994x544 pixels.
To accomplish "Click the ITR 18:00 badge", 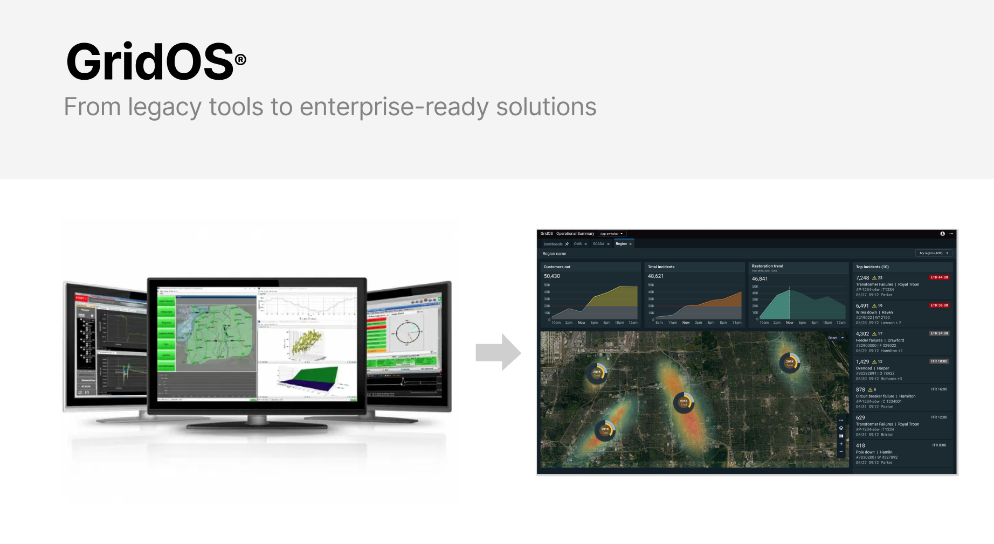I will (939, 361).
